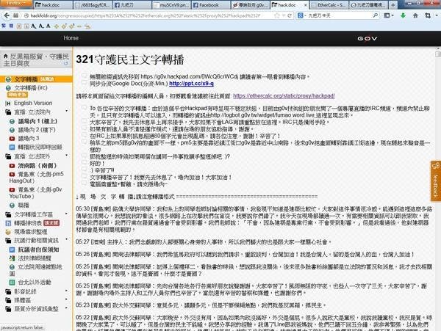The width and height of the screenshot is (441, 331).
Task: Expand the 課程區 folder arrow
Action: [6, 299]
